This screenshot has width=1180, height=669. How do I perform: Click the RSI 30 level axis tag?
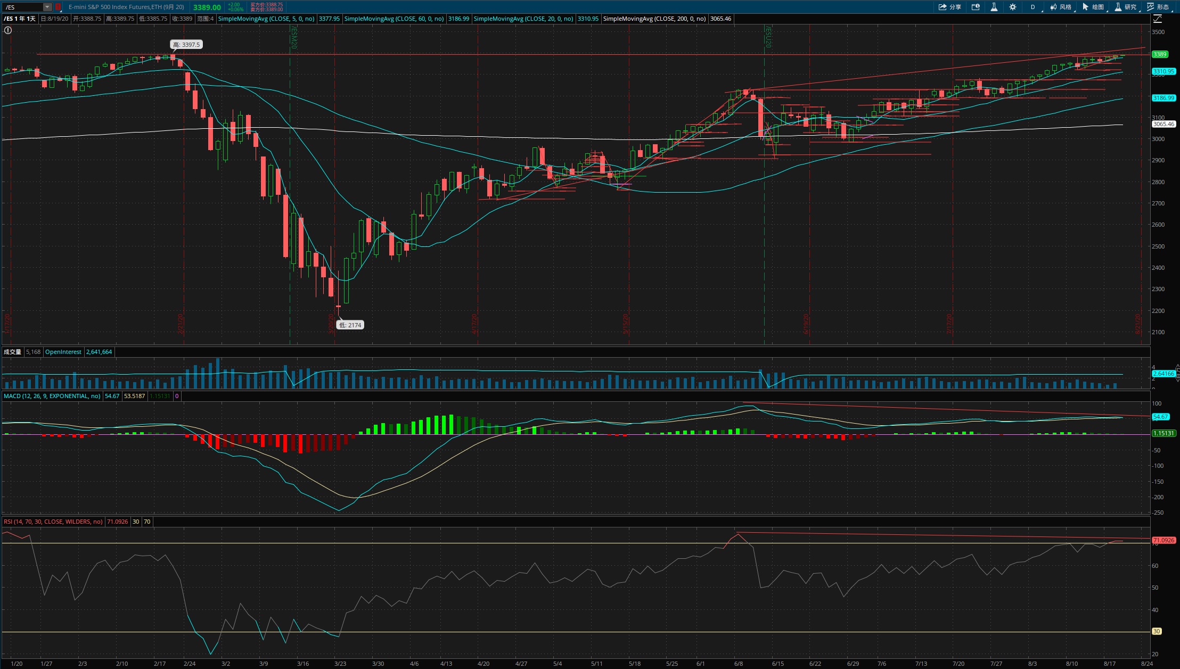click(1157, 631)
